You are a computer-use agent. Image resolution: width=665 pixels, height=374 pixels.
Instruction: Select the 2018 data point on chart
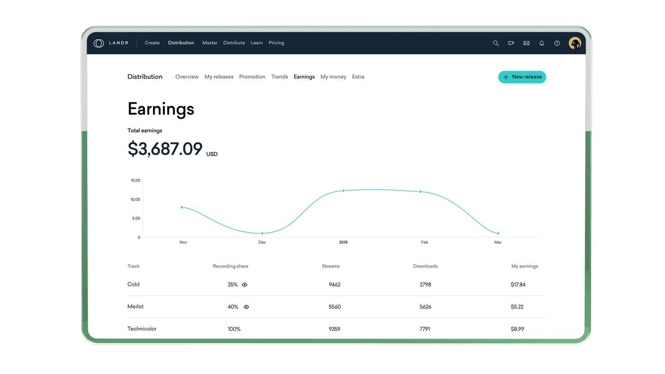pos(343,191)
